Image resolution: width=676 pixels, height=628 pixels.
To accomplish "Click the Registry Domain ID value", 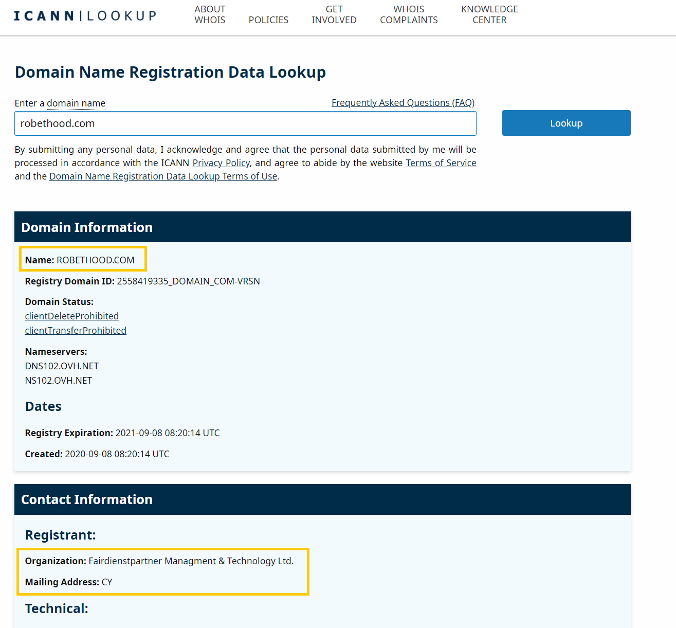I will 188,281.
